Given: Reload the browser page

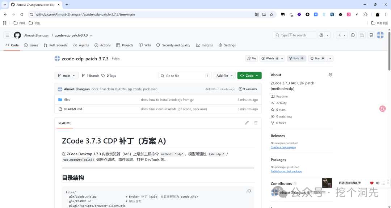Looking at the screenshot, I should (22, 14).
